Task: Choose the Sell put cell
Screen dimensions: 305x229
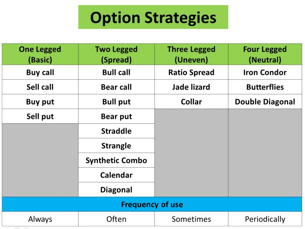Action: pyautogui.click(x=40, y=116)
